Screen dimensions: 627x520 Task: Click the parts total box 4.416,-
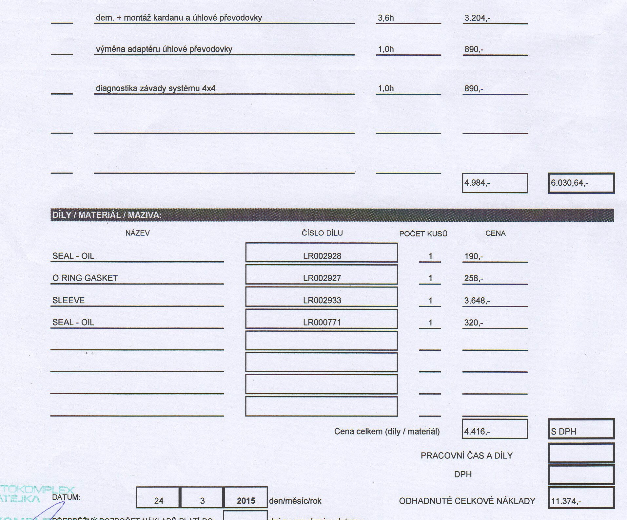[495, 429]
